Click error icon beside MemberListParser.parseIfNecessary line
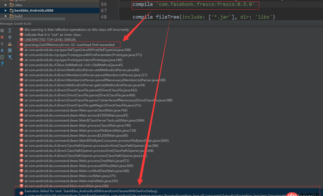 pos(21,80)
